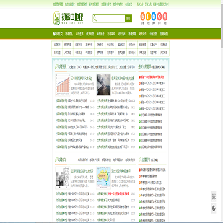Open the black-and-white photo thumbnail
223x223 pixels.
point(63,178)
